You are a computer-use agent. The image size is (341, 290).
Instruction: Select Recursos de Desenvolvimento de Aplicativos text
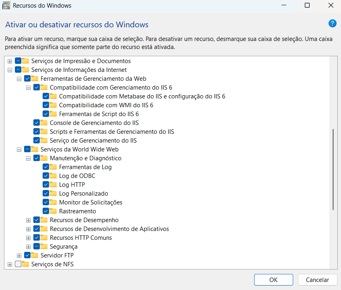tap(109, 229)
